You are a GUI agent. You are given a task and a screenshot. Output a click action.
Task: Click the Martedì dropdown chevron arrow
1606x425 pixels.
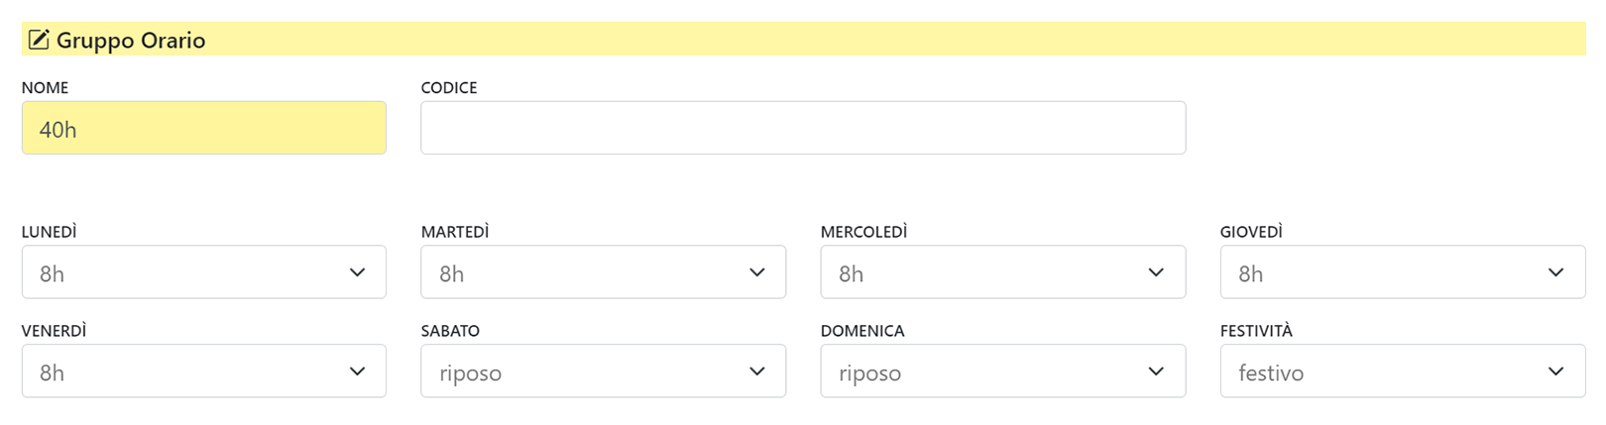[x=757, y=272]
